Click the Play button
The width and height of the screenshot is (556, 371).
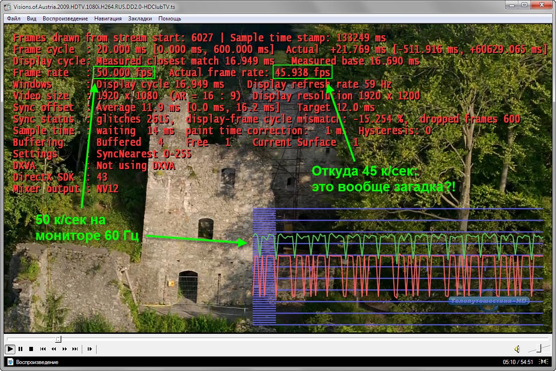[x=10, y=349]
